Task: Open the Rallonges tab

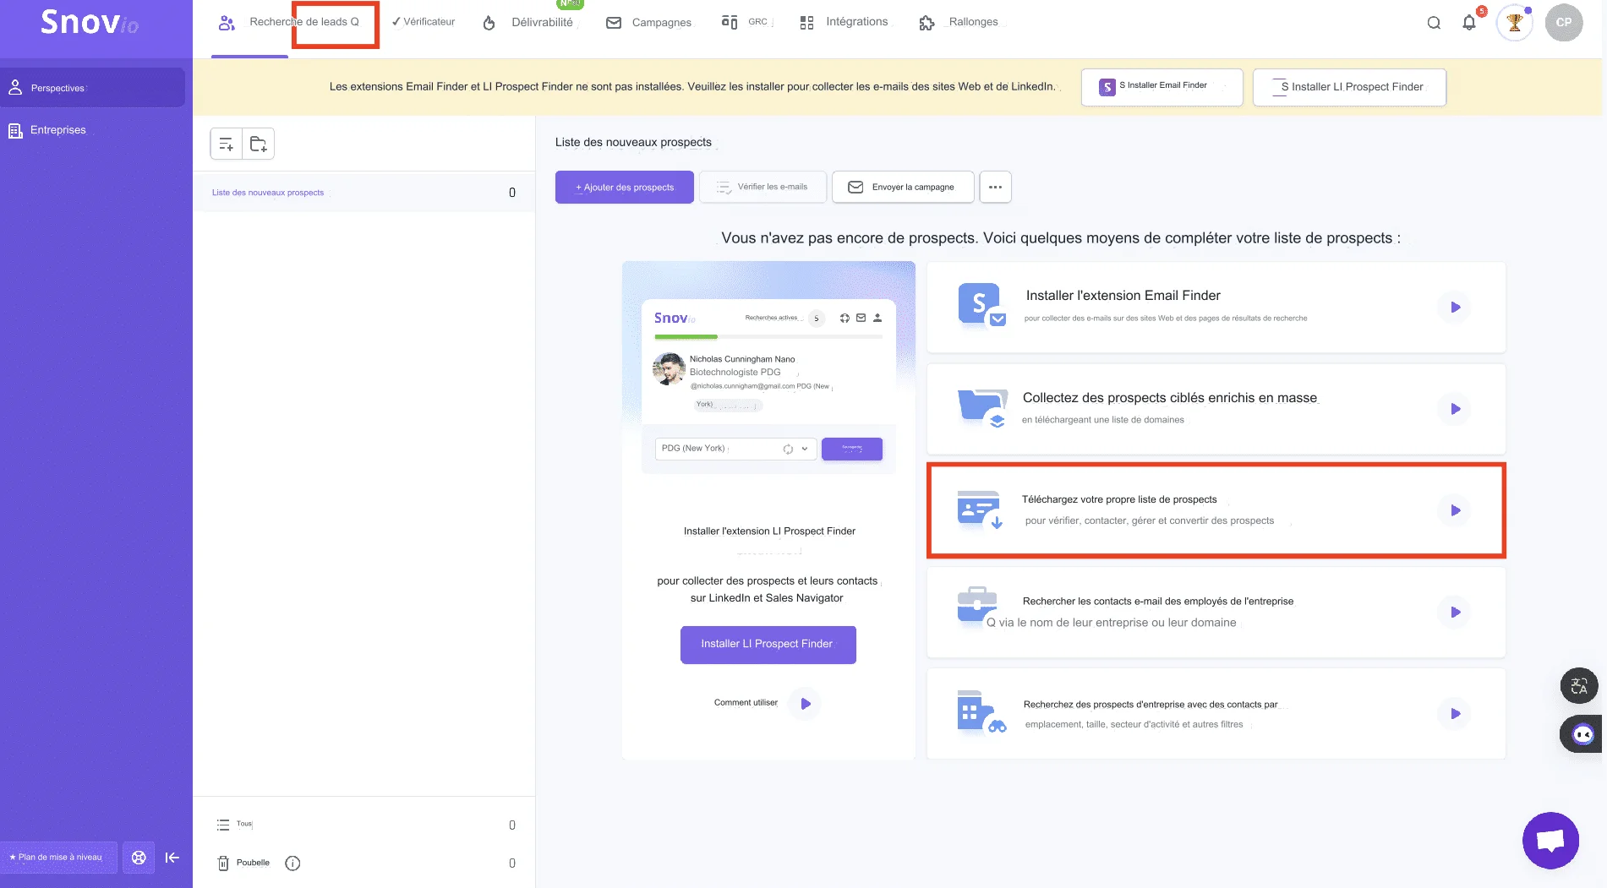Action: coord(959,22)
